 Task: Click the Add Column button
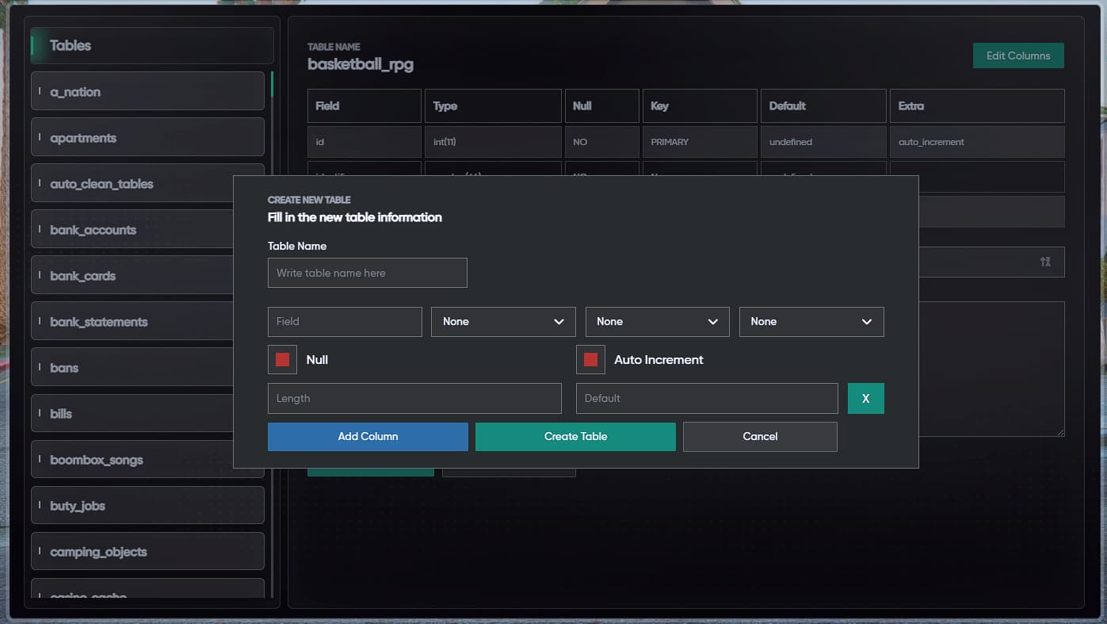[x=368, y=436]
